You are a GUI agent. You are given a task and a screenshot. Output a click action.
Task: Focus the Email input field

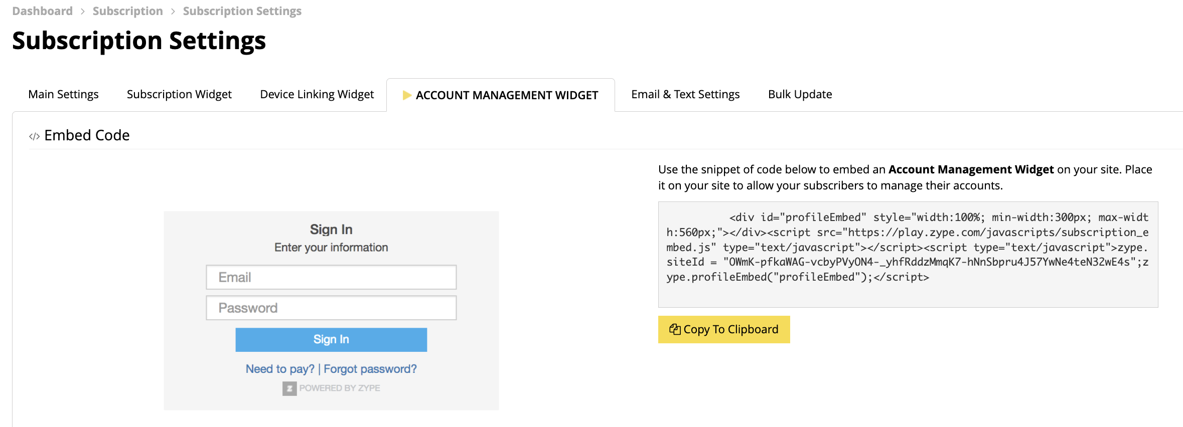tap(331, 277)
